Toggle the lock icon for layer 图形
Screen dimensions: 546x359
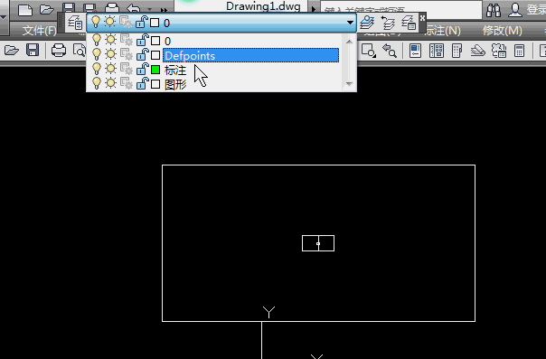[143, 83]
